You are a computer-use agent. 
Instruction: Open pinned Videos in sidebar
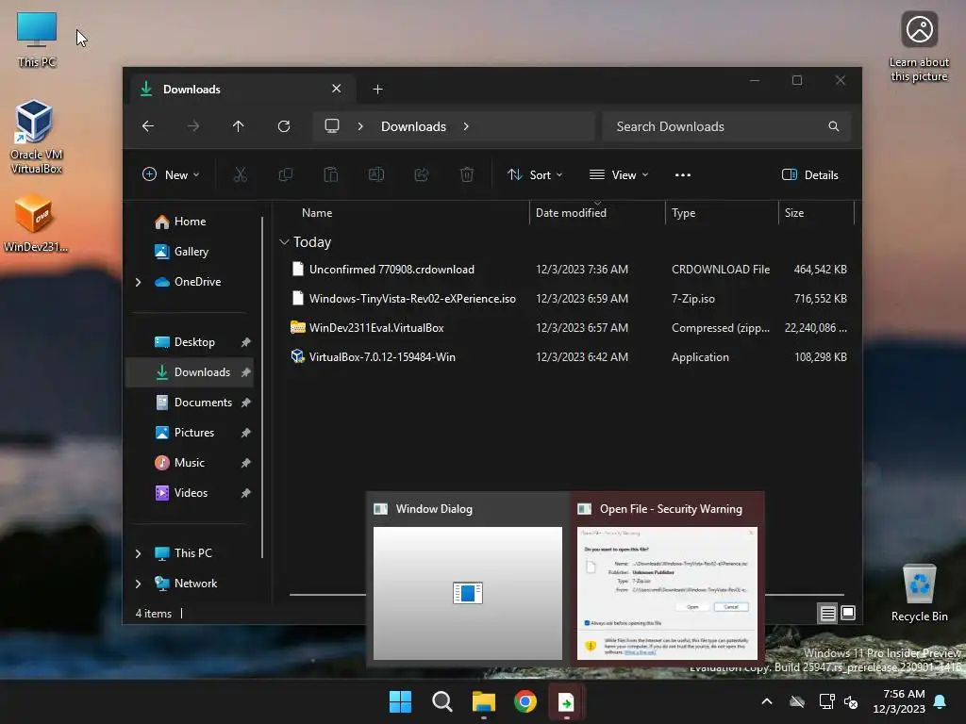coord(191,493)
